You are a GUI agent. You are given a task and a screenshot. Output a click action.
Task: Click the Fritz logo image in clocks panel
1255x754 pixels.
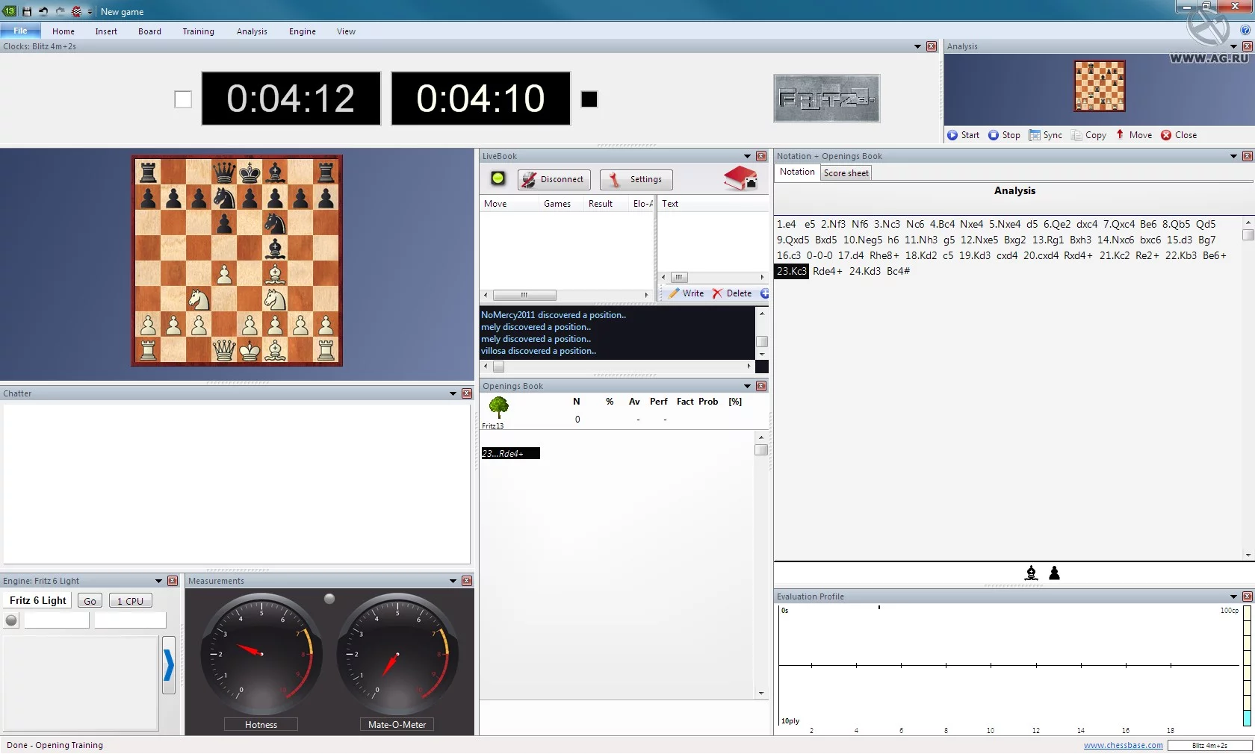point(826,99)
